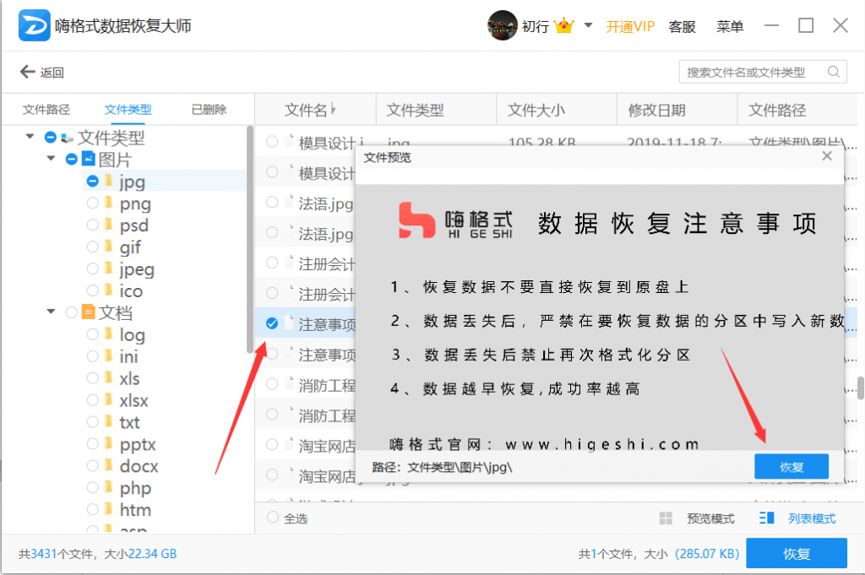
Task: Click the 文档 category icon
Action: tap(88, 312)
